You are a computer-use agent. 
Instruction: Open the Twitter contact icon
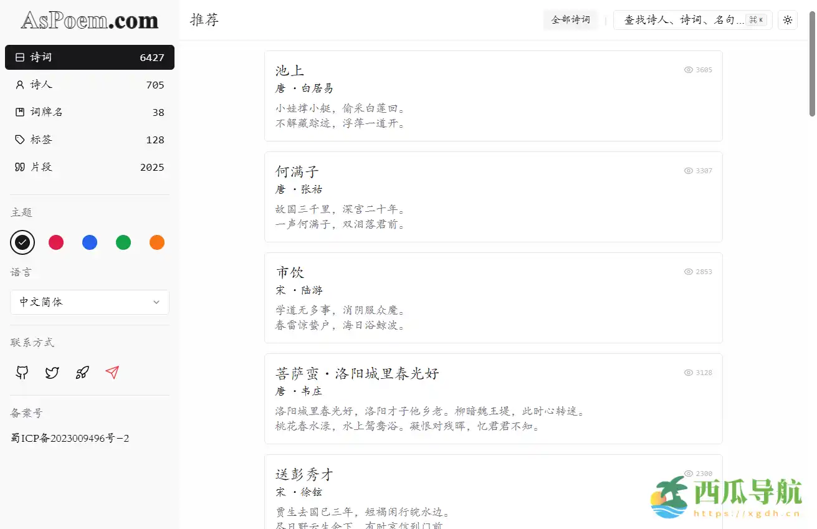[52, 372]
